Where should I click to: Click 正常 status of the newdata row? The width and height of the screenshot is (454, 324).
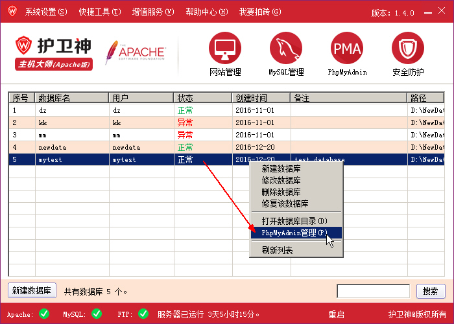coord(185,147)
